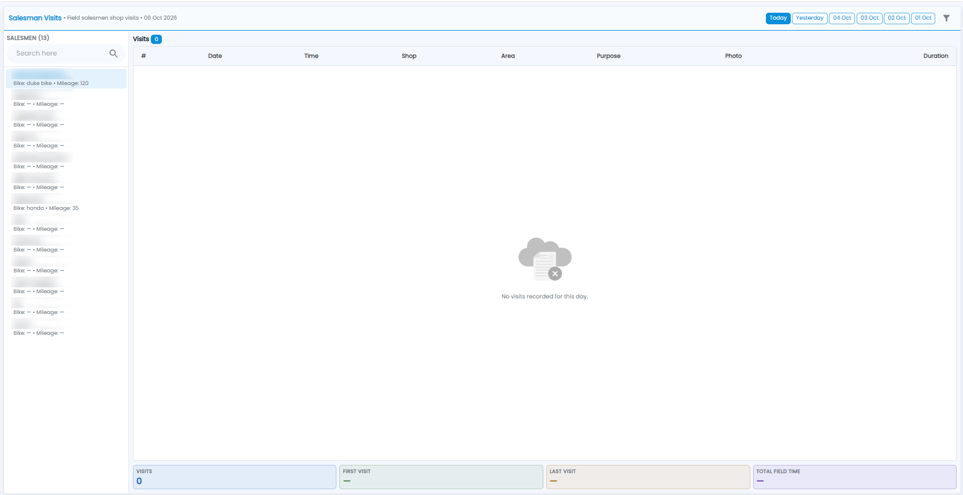
Task: Click 'No visits recorded for this day.' message
Action: point(545,297)
